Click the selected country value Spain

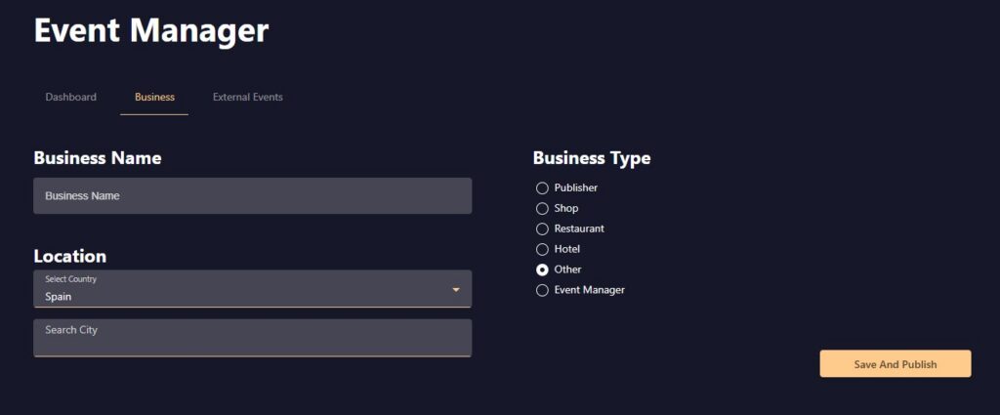tap(59, 297)
